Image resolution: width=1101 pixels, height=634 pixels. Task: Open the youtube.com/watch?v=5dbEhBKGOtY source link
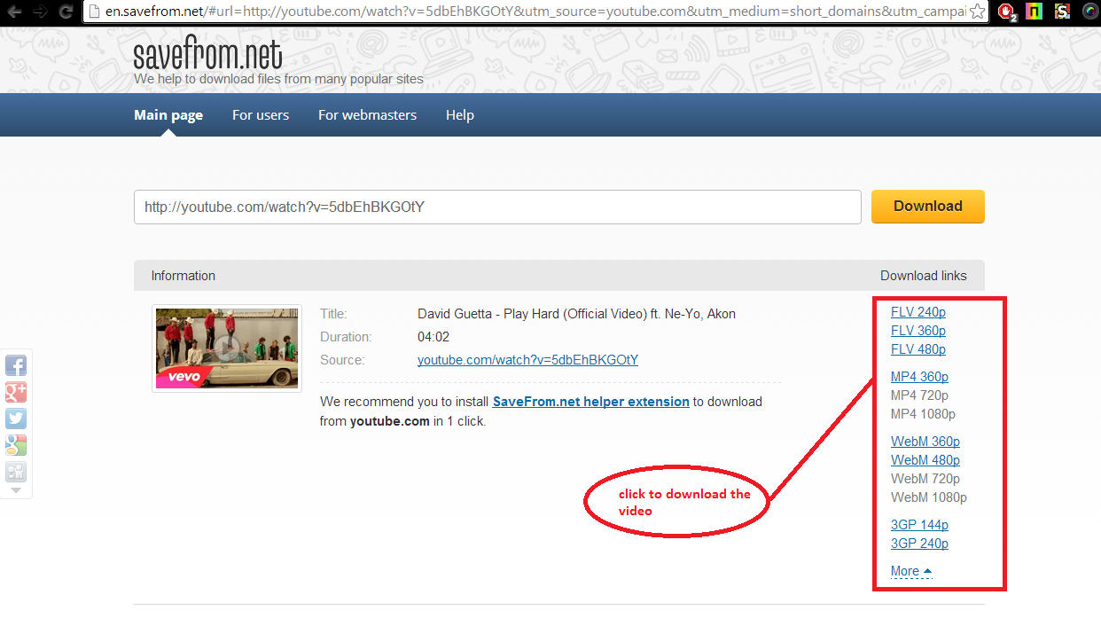527,360
